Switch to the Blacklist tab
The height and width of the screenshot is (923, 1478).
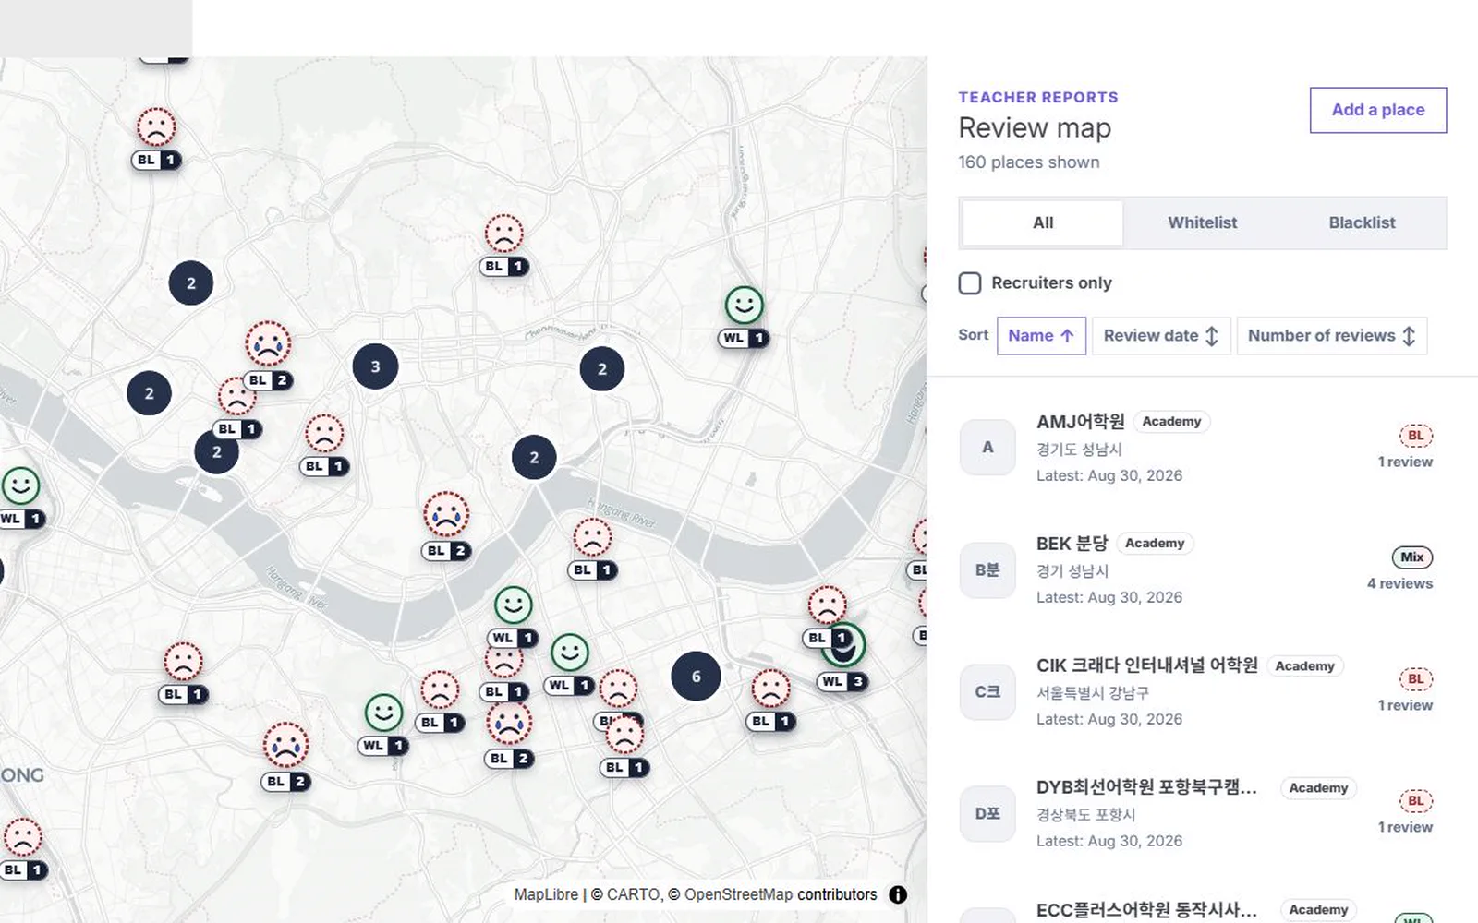click(1362, 222)
